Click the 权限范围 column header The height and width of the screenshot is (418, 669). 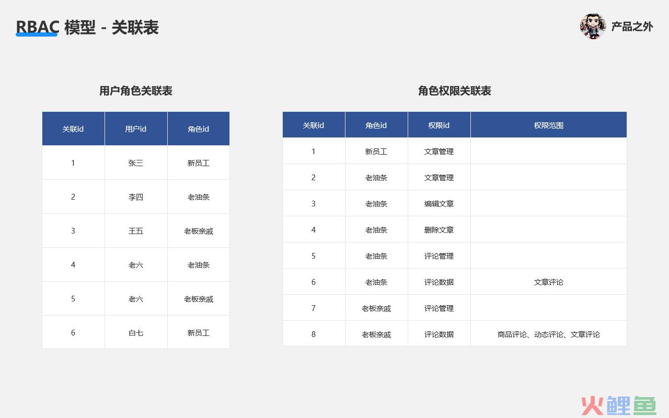pos(549,125)
